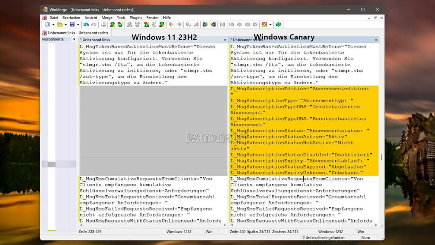Screen dimensions: 435x245
Task: Click the small square button on the right pane header
Action: 376,40
